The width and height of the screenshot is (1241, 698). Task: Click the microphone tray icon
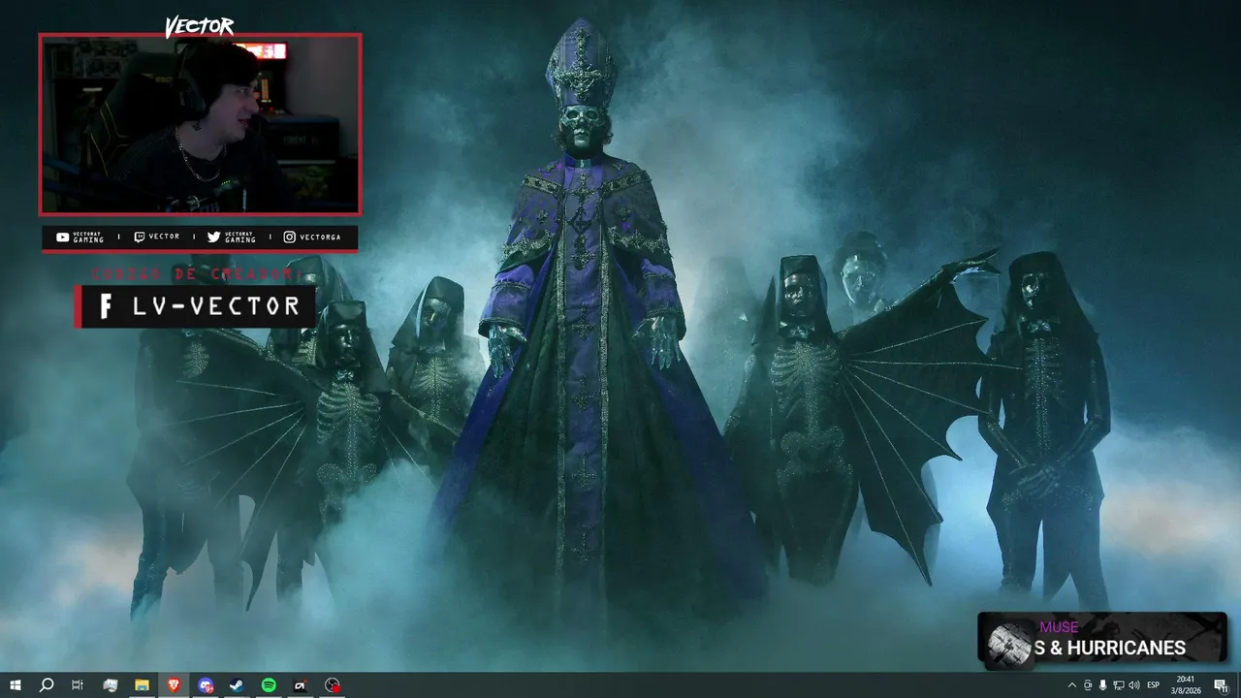click(x=1103, y=685)
